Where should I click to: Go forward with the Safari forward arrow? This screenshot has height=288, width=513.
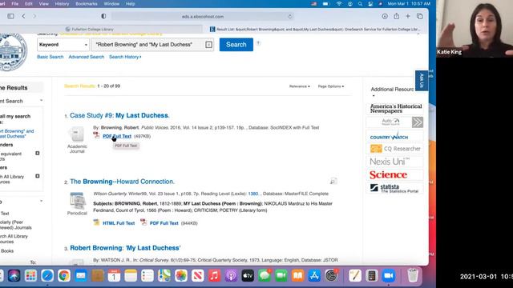click(34, 16)
